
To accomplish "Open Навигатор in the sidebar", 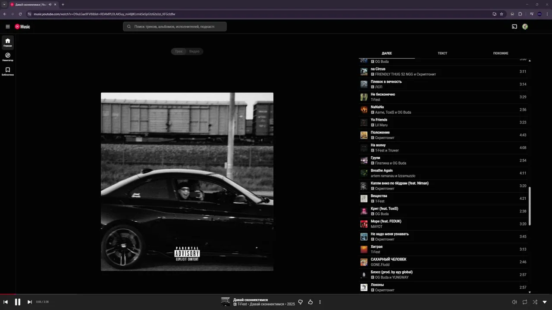I will tap(8, 57).
